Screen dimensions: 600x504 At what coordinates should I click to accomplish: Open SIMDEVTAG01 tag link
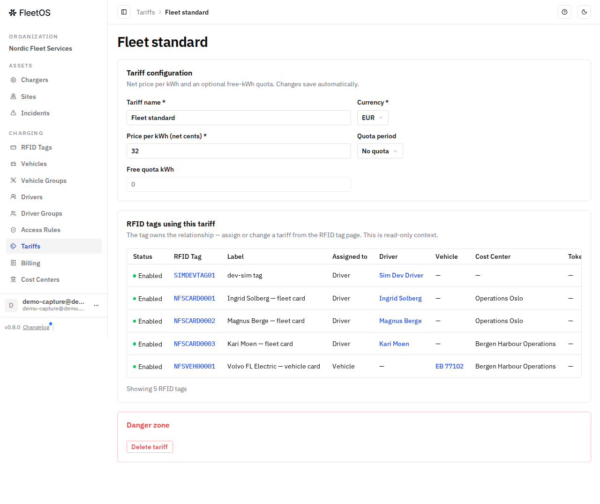point(195,275)
